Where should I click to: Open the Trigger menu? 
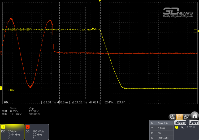[x=180, y=123]
